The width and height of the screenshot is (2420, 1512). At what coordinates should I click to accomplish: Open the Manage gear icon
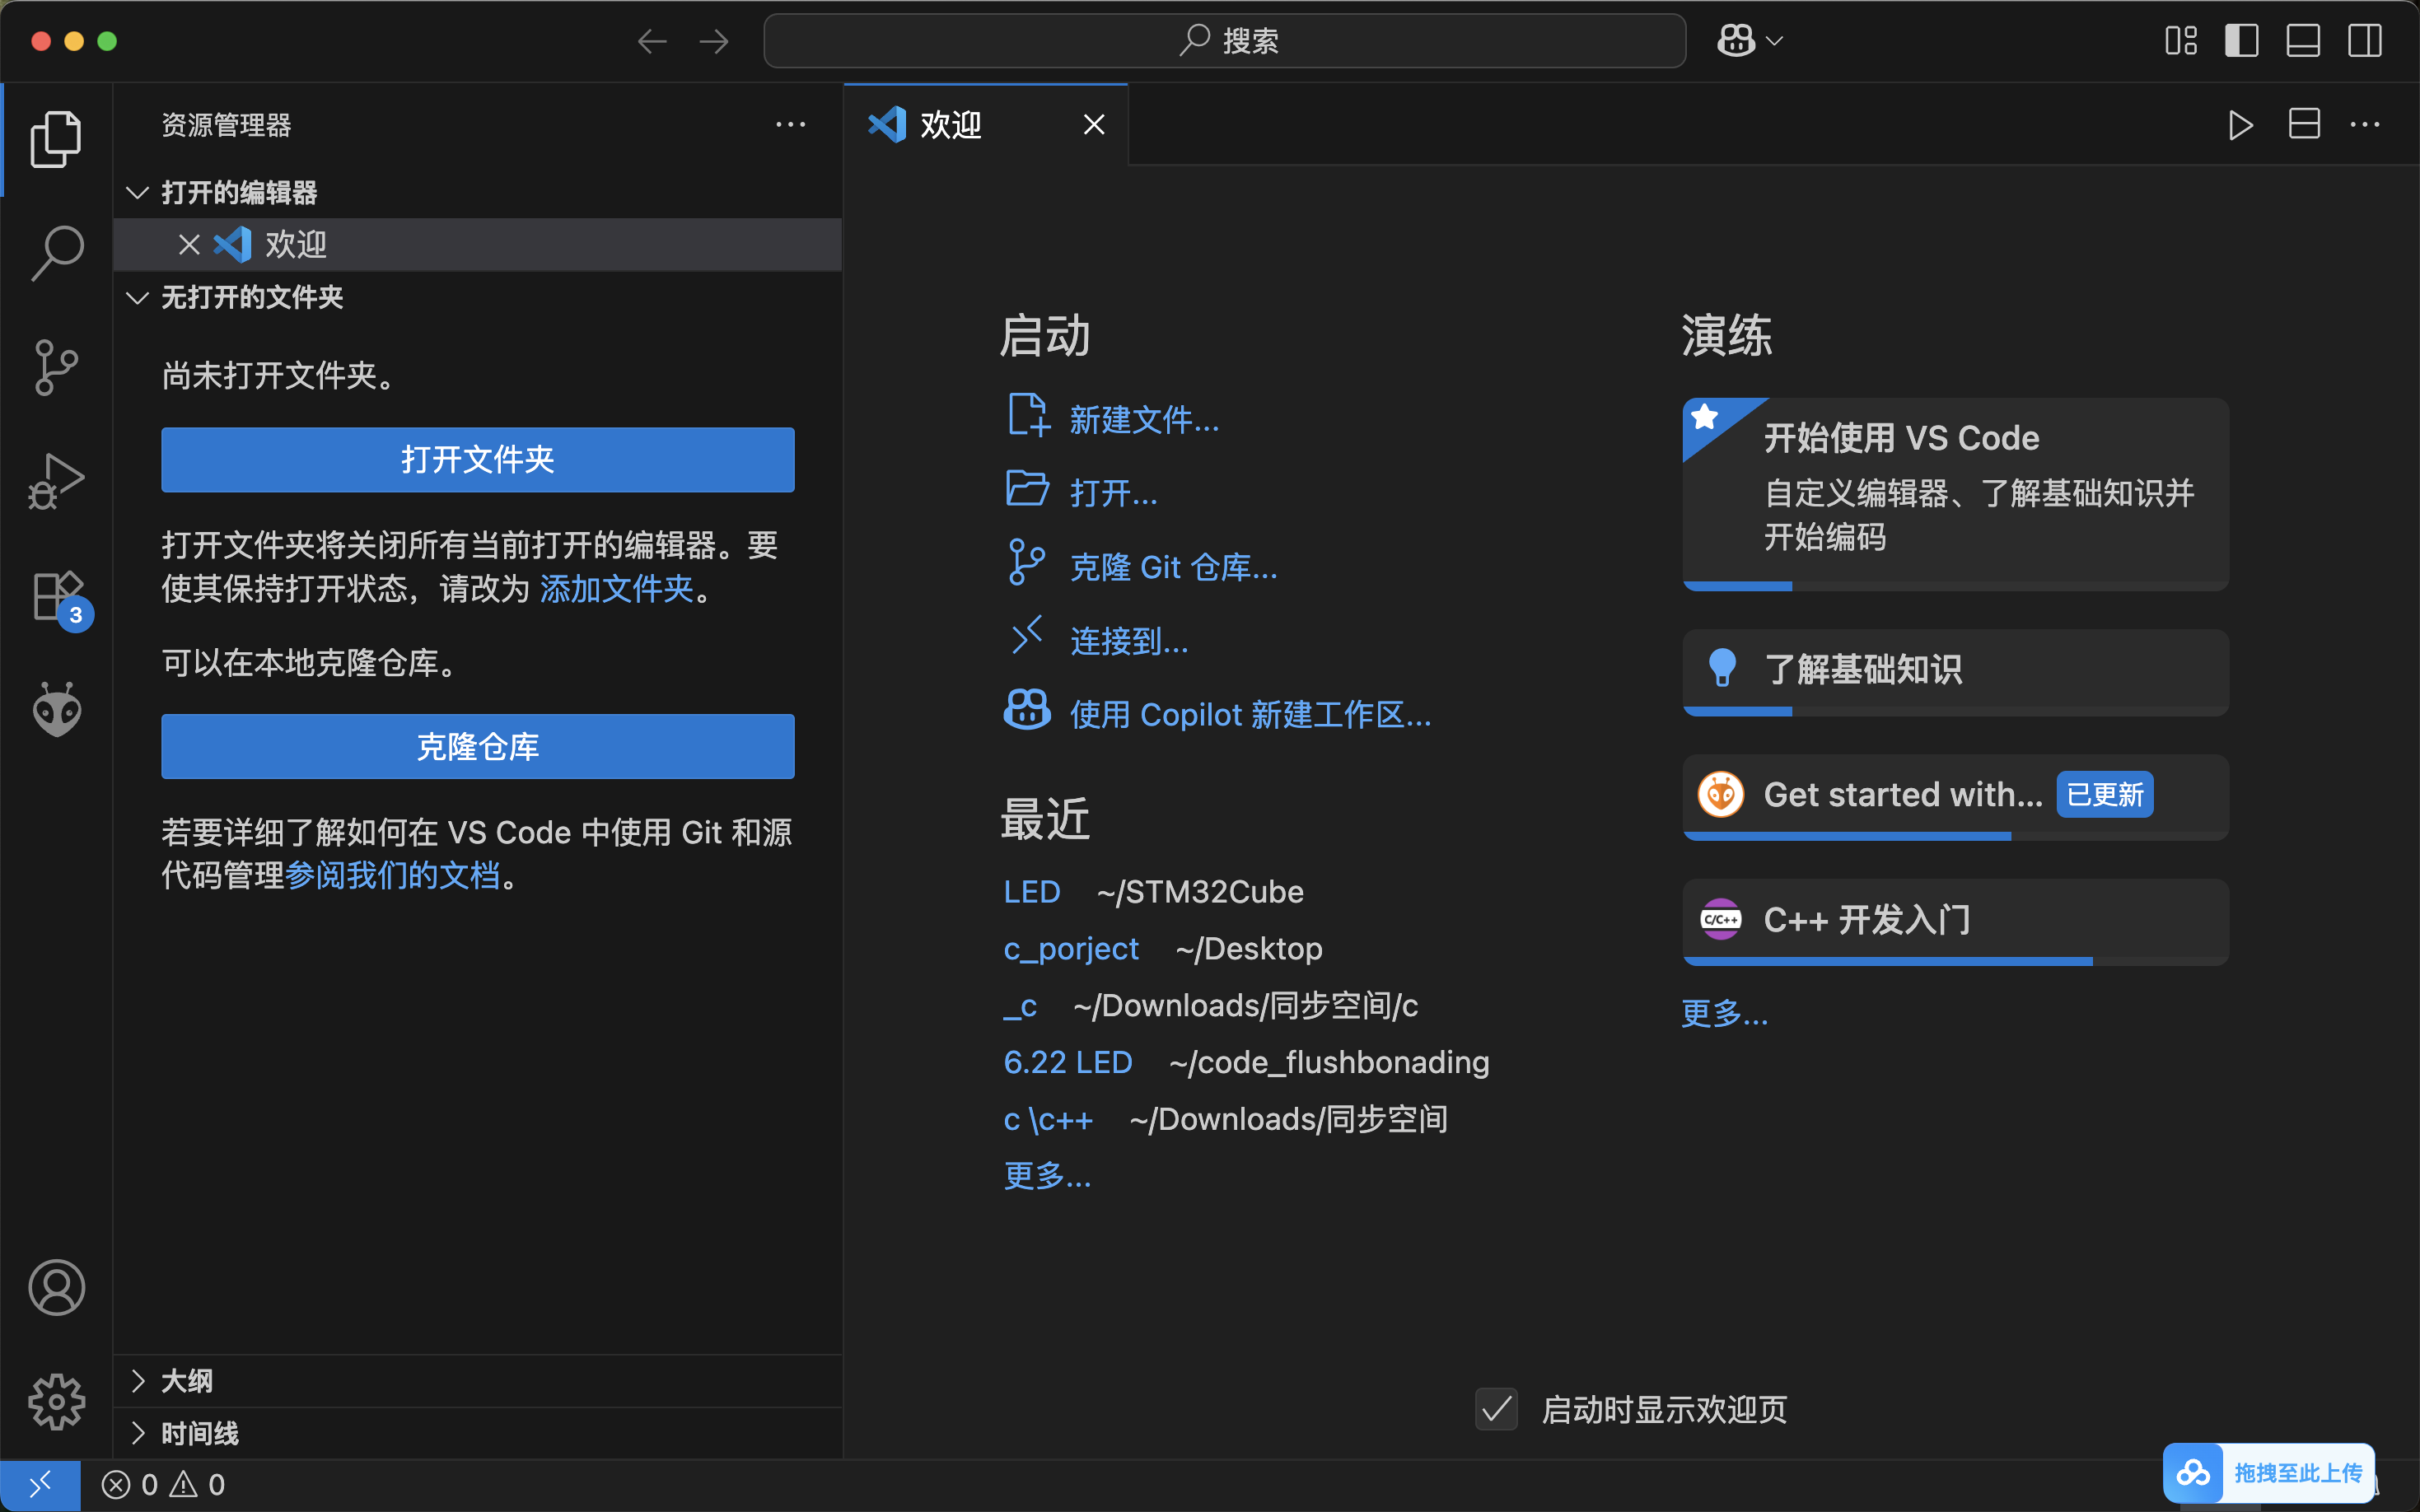pos(56,1401)
